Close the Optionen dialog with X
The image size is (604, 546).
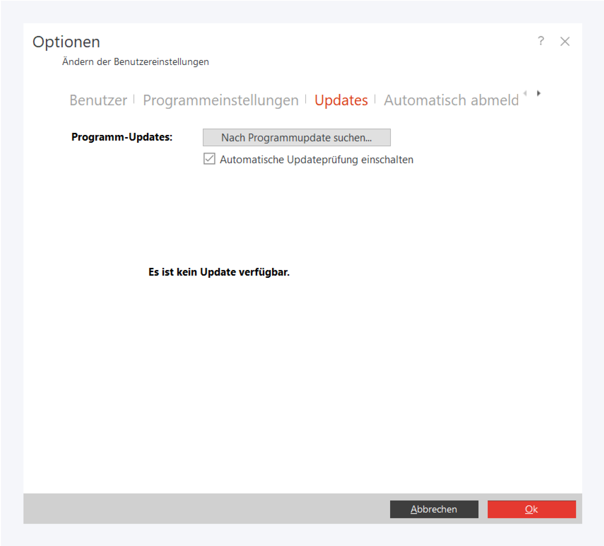[565, 41]
